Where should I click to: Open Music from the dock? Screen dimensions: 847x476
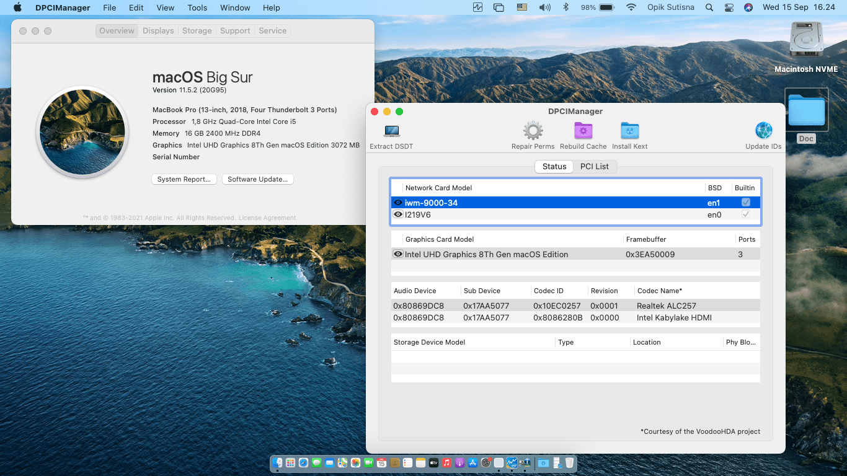(x=446, y=462)
